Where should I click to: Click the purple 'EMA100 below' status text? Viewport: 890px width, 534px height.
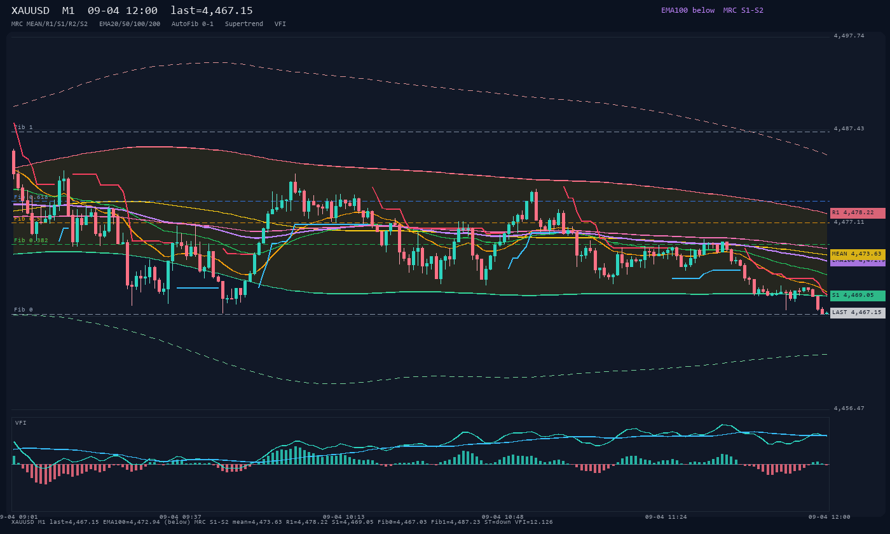pos(688,10)
